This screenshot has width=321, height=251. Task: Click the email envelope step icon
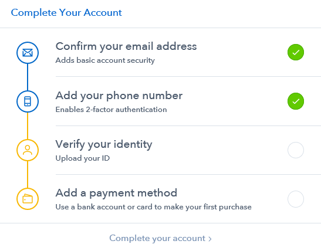pos(28,53)
